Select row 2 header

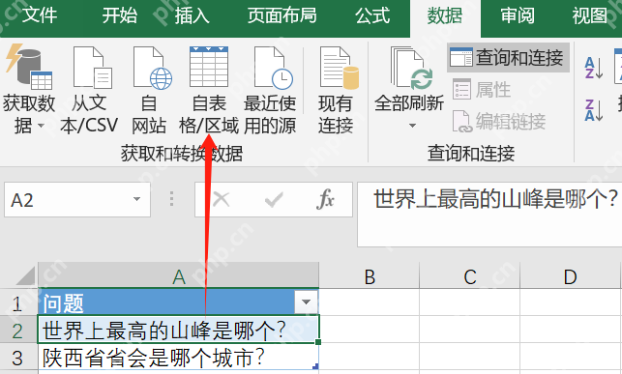[18, 331]
